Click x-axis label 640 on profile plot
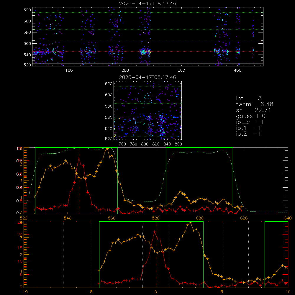The height and width of the screenshot is (295, 295). [x=288, y=218]
